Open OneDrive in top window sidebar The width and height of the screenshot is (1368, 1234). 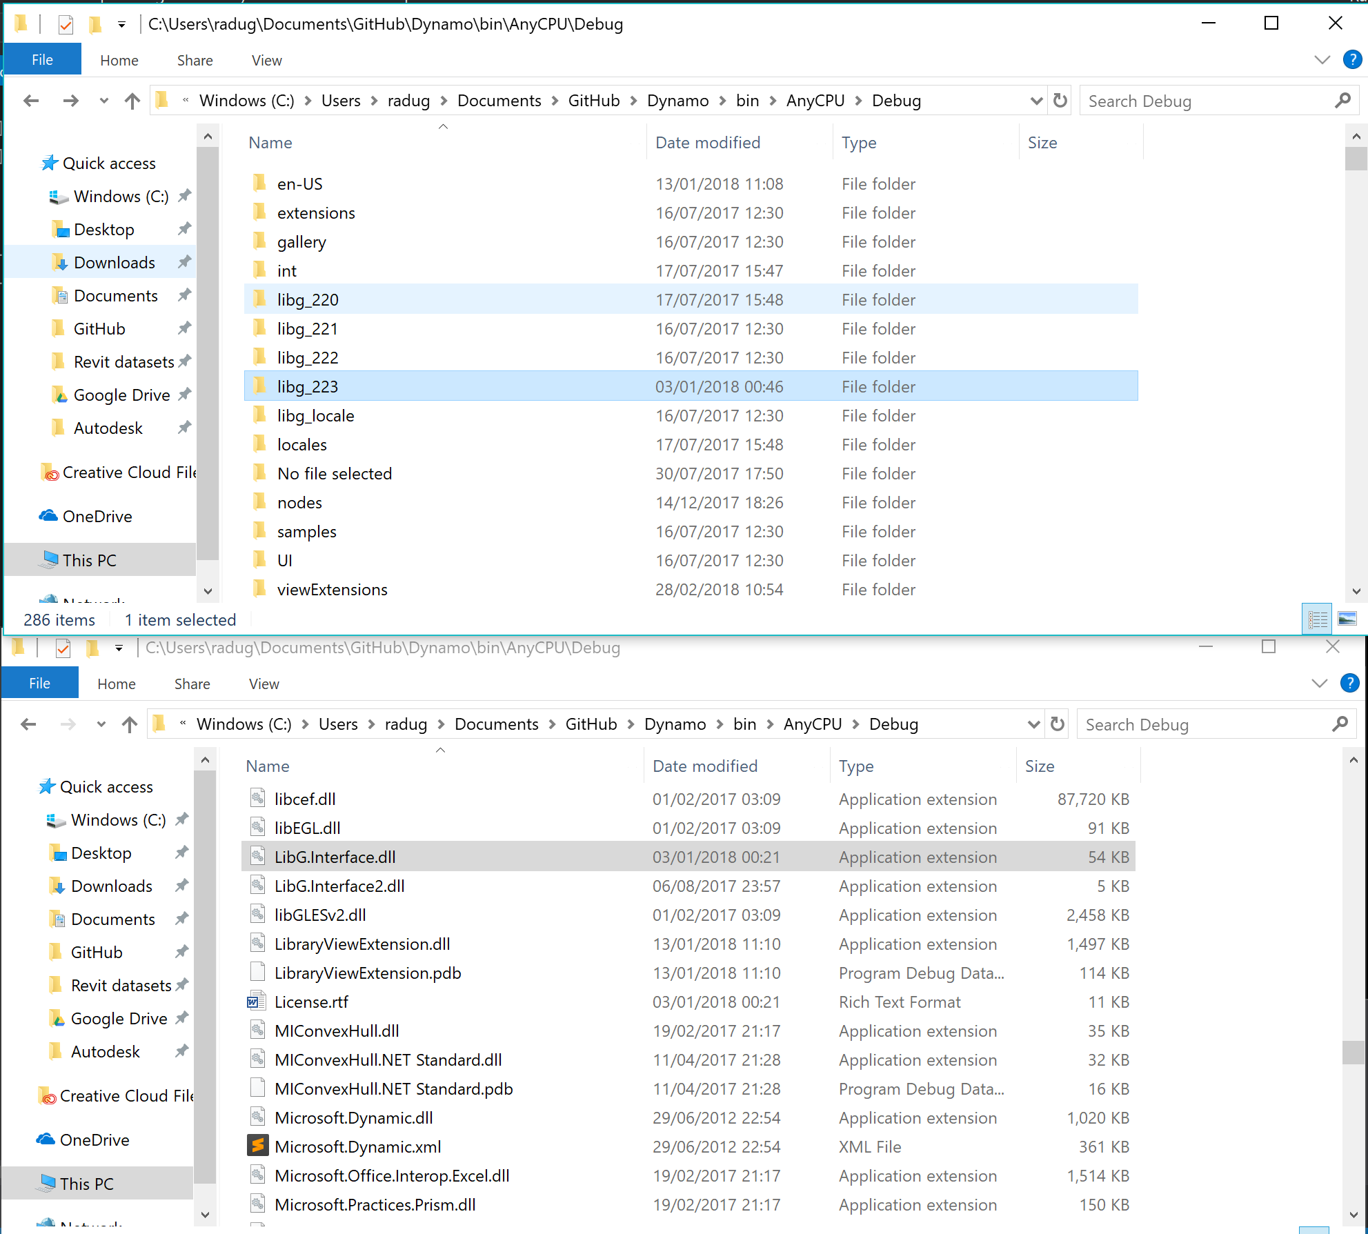point(97,517)
